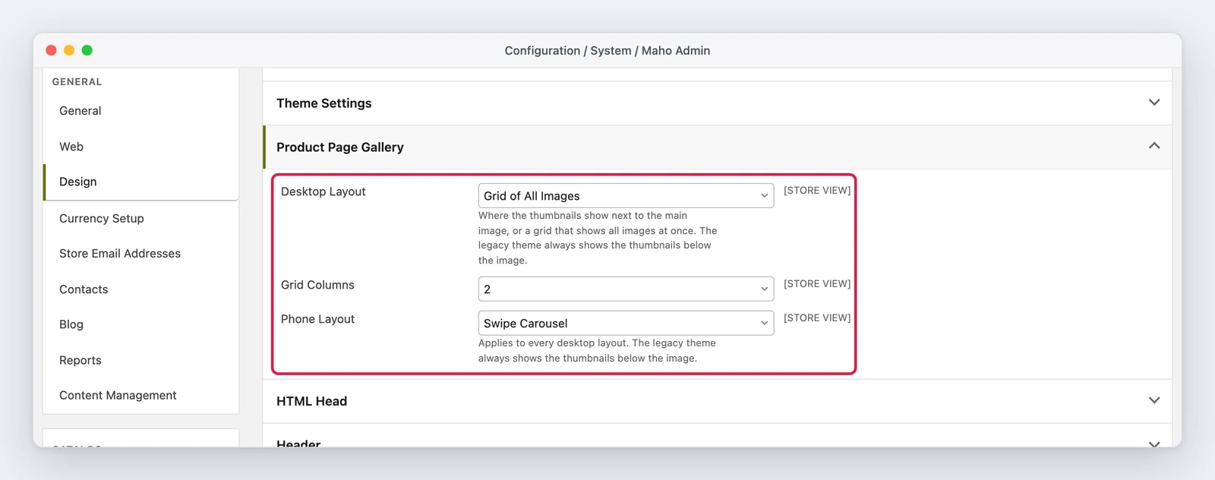Image resolution: width=1215 pixels, height=480 pixels.
Task: Open the Desktop Layout dropdown
Action: click(x=626, y=195)
